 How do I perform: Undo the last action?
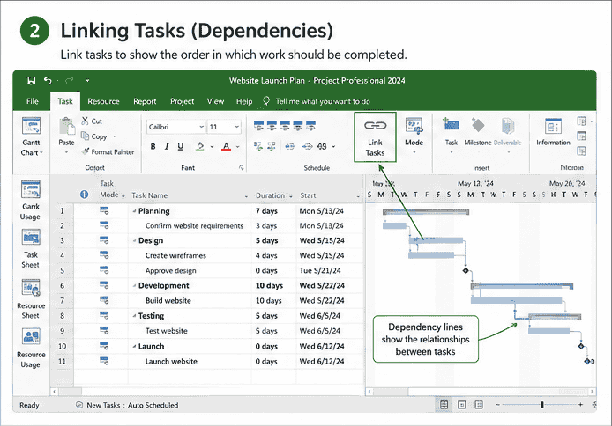[48, 81]
